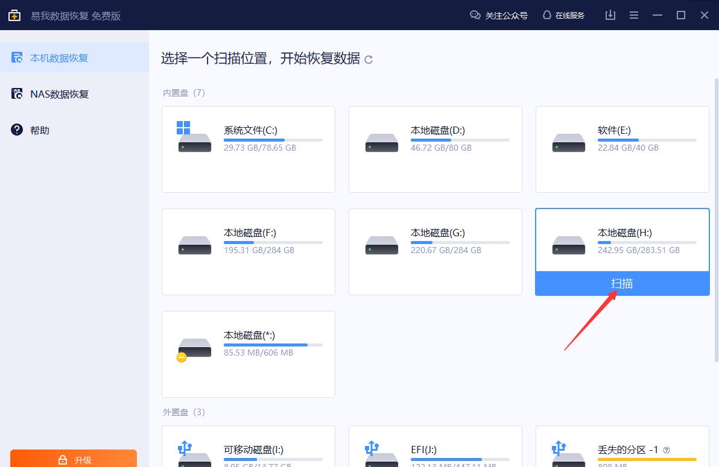This screenshot has height=467, width=719.
Task: Click the 在线服务 bell icon
Action: [x=546, y=15]
